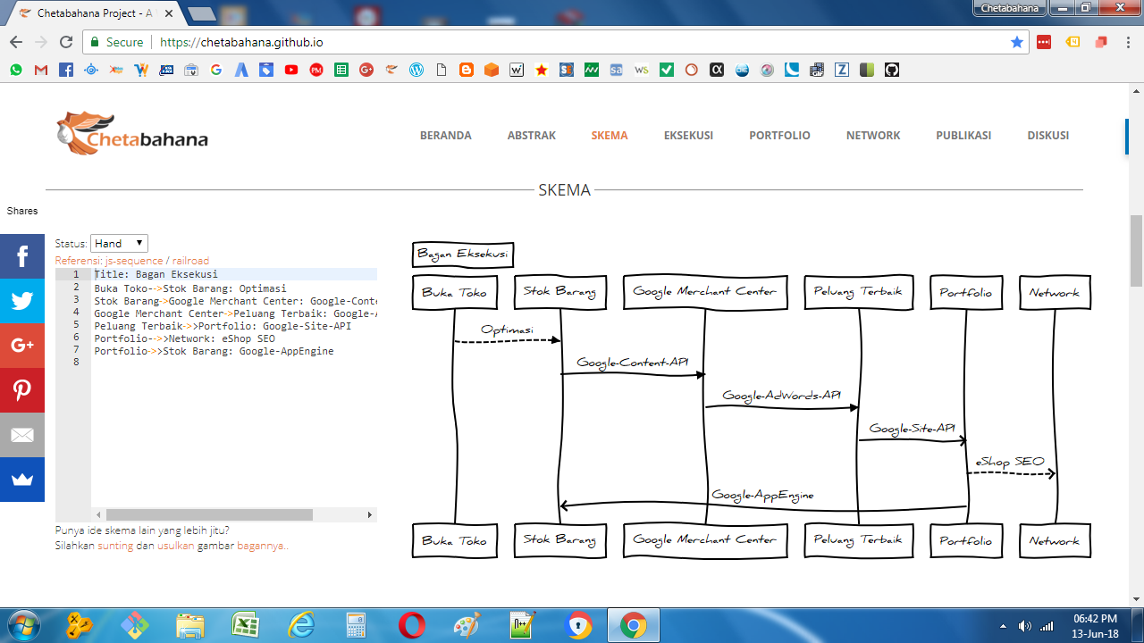Open Excel from the taskbar
Viewport: 1144px width, 643px height.
coord(245,625)
